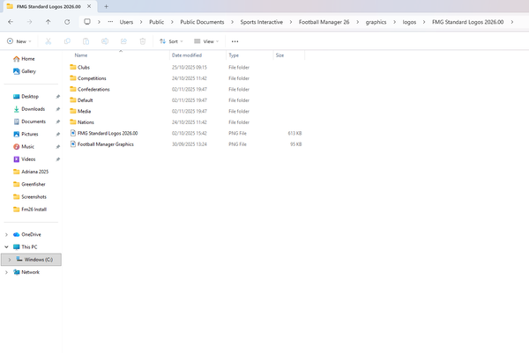This screenshot has height=353, width=529.
Task: Unpin Downloads using its pin icon
Action: (x=57, y=109)
